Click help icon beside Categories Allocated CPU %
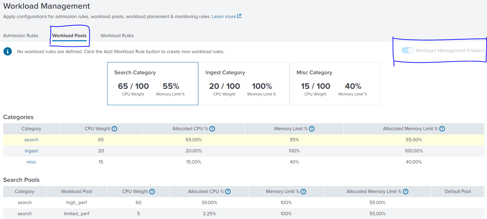Viewport: 487px width, 219px height. click(x=212, y=129)
